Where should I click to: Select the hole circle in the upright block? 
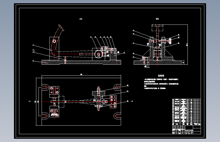54,41
